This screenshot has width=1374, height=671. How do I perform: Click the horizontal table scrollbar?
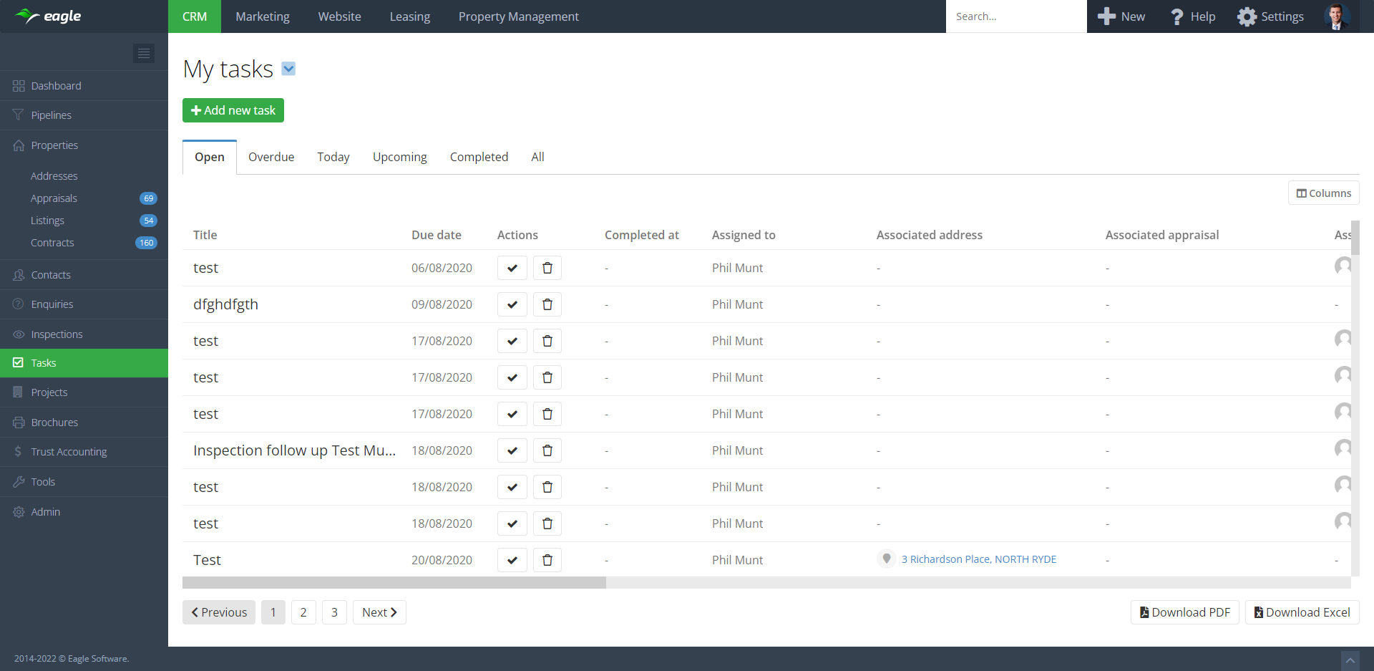click(x=394, y=583)
